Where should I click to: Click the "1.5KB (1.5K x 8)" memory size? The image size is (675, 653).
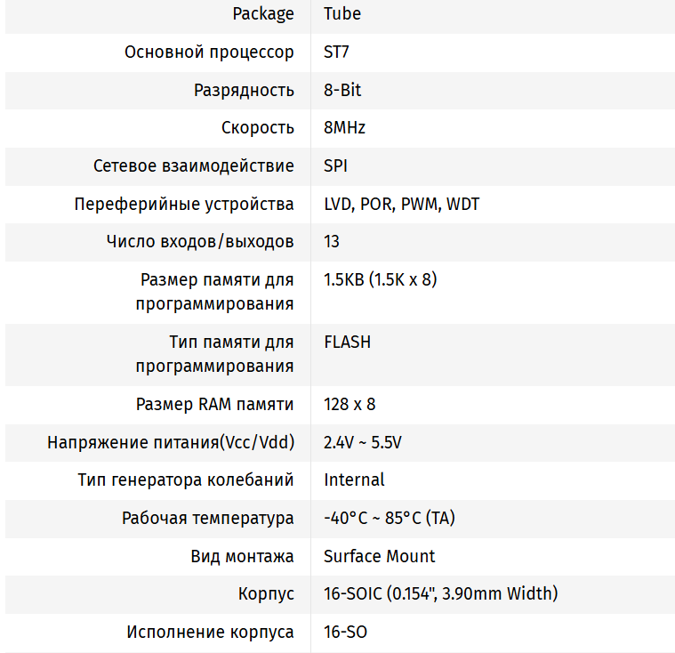pos(380,279)
